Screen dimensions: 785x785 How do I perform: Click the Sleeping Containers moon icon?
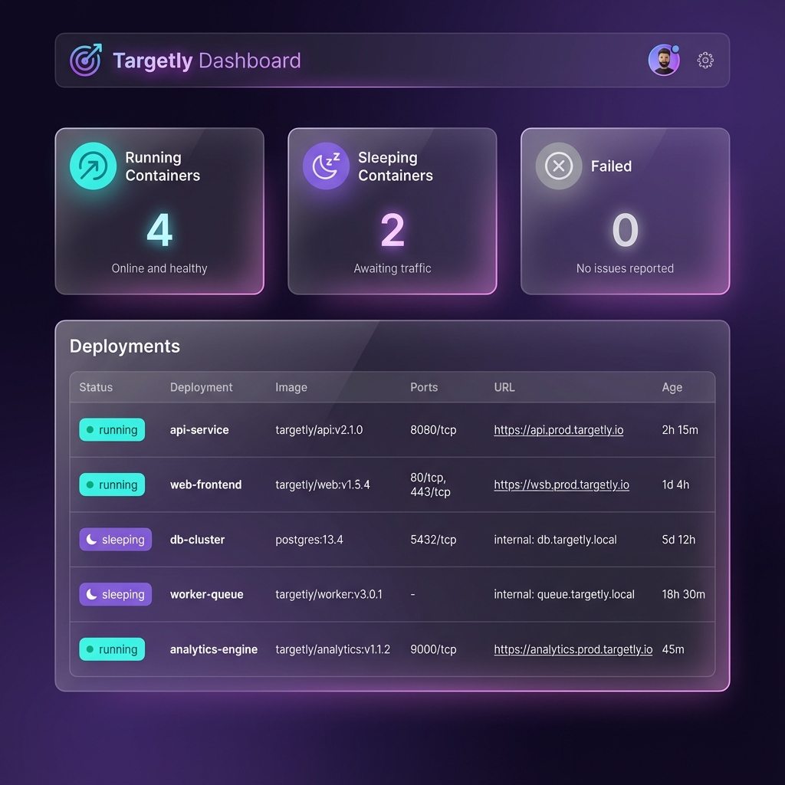coord(326,165)
